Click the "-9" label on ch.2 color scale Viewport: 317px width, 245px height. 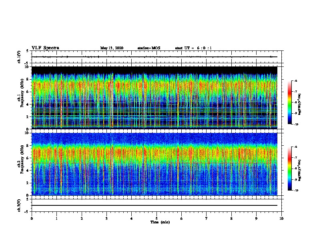click(x=295, y=179)
